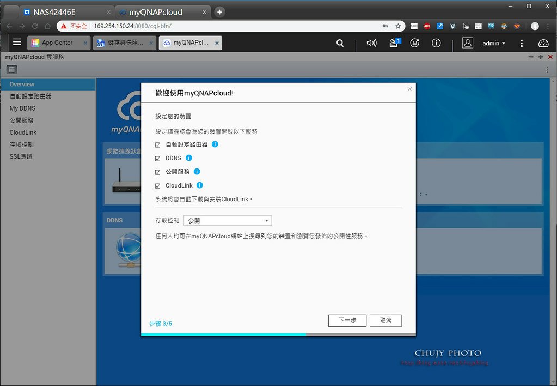Switch to the NAS42446E browser tab

pyautogui.click(x=67, y=12)
